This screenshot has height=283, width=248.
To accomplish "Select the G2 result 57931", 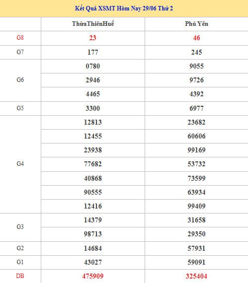I will 196,249.
